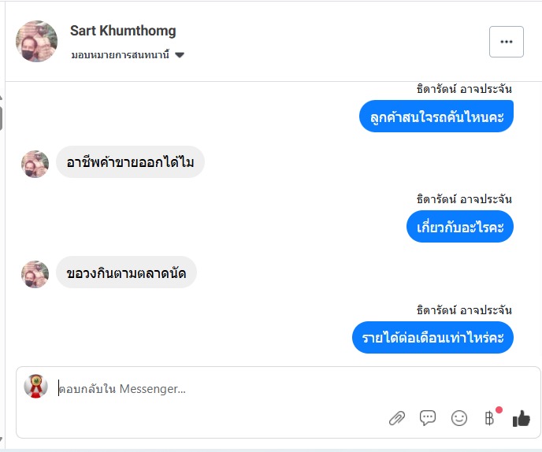542x452 pixels.
Task: Expand the 'มอบหมายการสนทนานี้' assignment dropdown
Action: click(118, 55)
